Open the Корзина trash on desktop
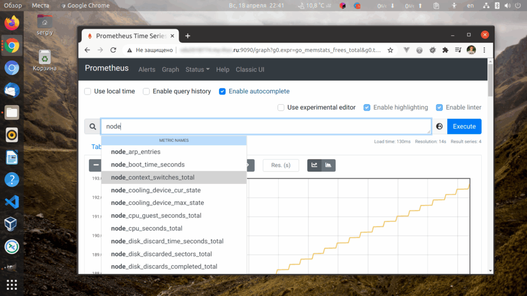 point(45,61)
